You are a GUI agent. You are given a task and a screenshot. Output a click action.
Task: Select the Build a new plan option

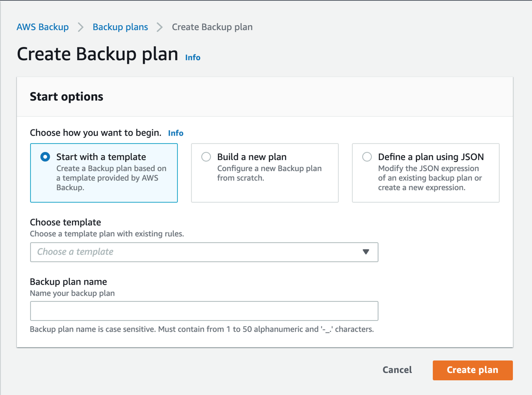point(206,157)
